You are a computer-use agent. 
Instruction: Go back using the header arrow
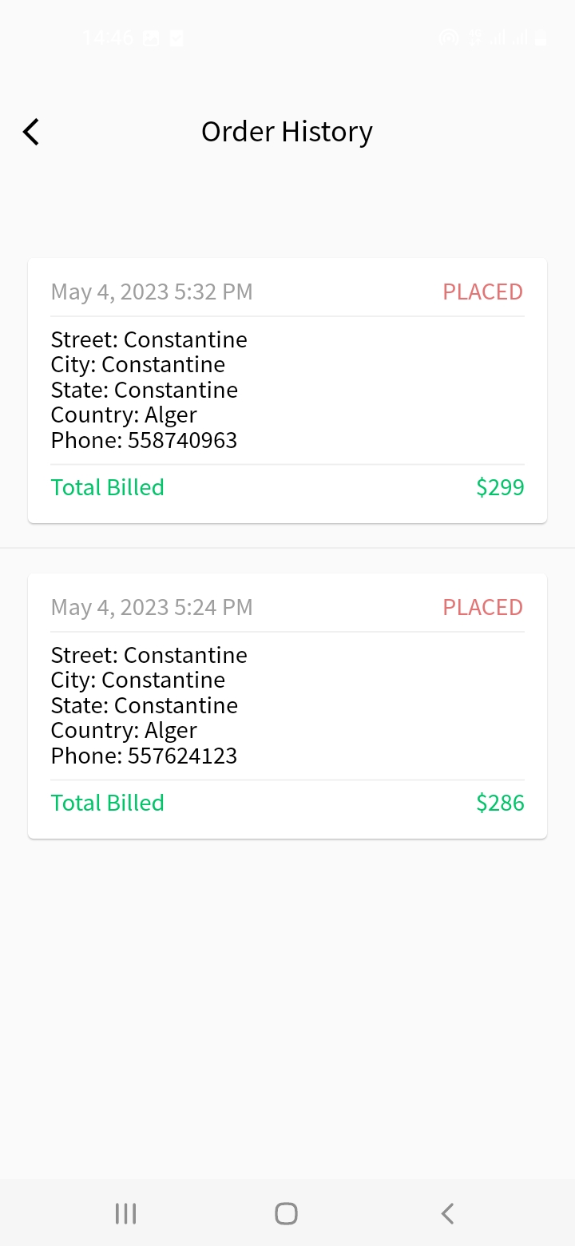pyautogui.click(x=31, y=132)
